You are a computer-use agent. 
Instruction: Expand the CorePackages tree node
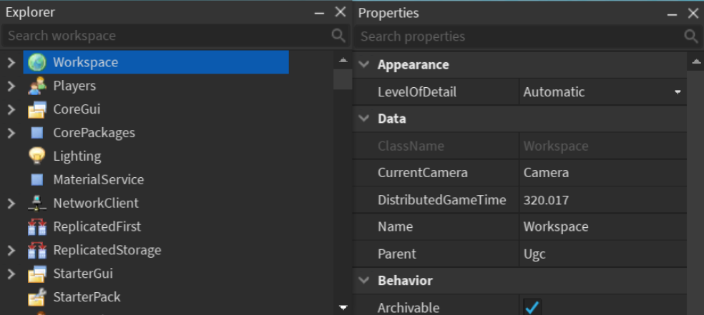[x=11, y=133]
